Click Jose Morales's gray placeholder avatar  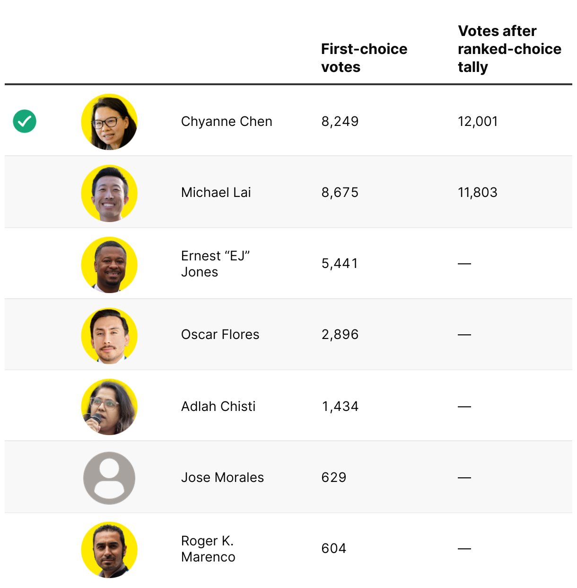pos(109,478)
